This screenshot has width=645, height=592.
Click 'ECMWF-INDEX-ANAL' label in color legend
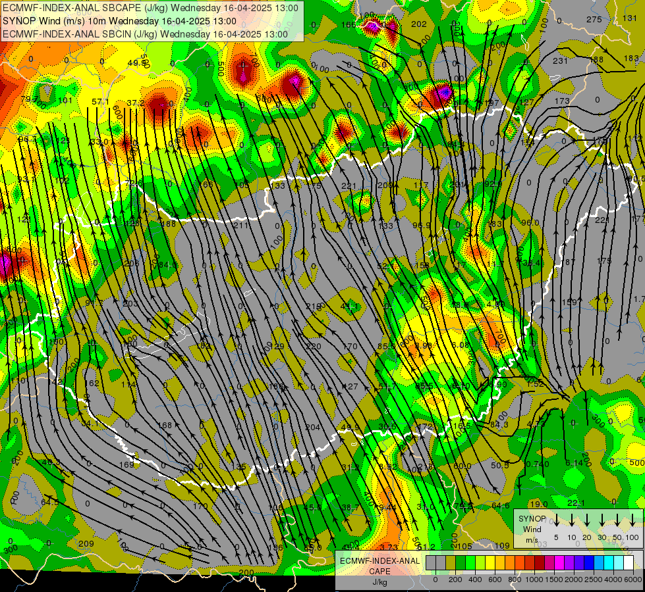click(379, 561)
